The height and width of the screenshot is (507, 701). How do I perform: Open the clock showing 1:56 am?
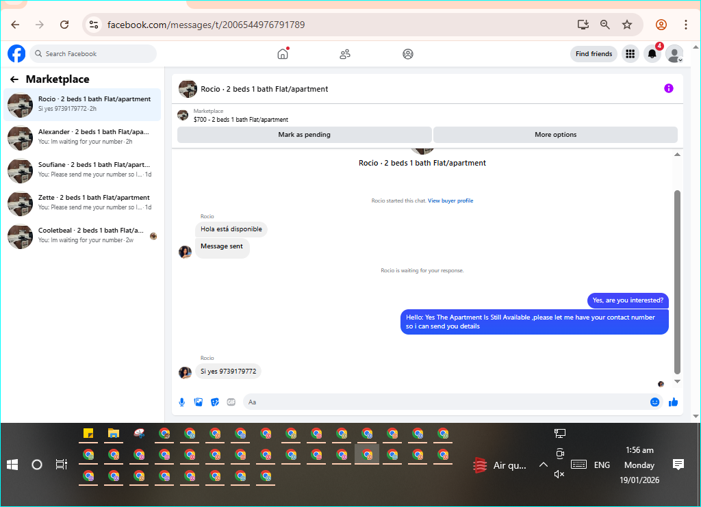[x=639, y=450]
